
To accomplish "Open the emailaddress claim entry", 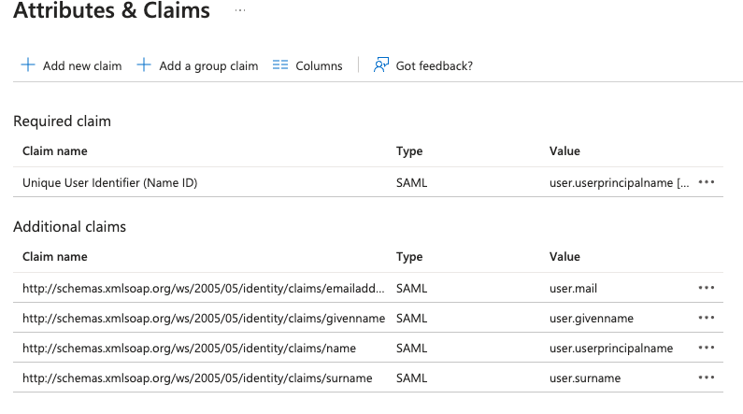I will coord(204,289).
